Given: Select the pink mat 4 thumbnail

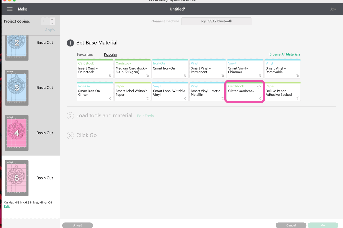Looking at the screenshot, I should [x=17, y=133].
